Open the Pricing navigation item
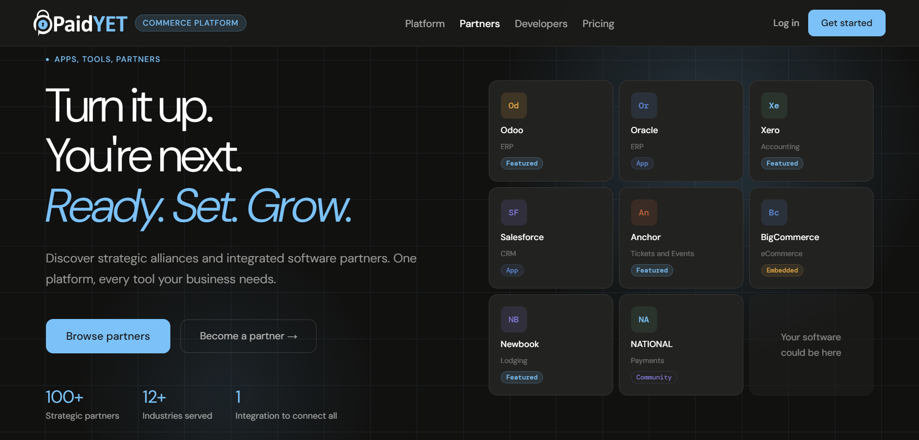The width and height of the screenshot is (919, 440). pos(598,24)
